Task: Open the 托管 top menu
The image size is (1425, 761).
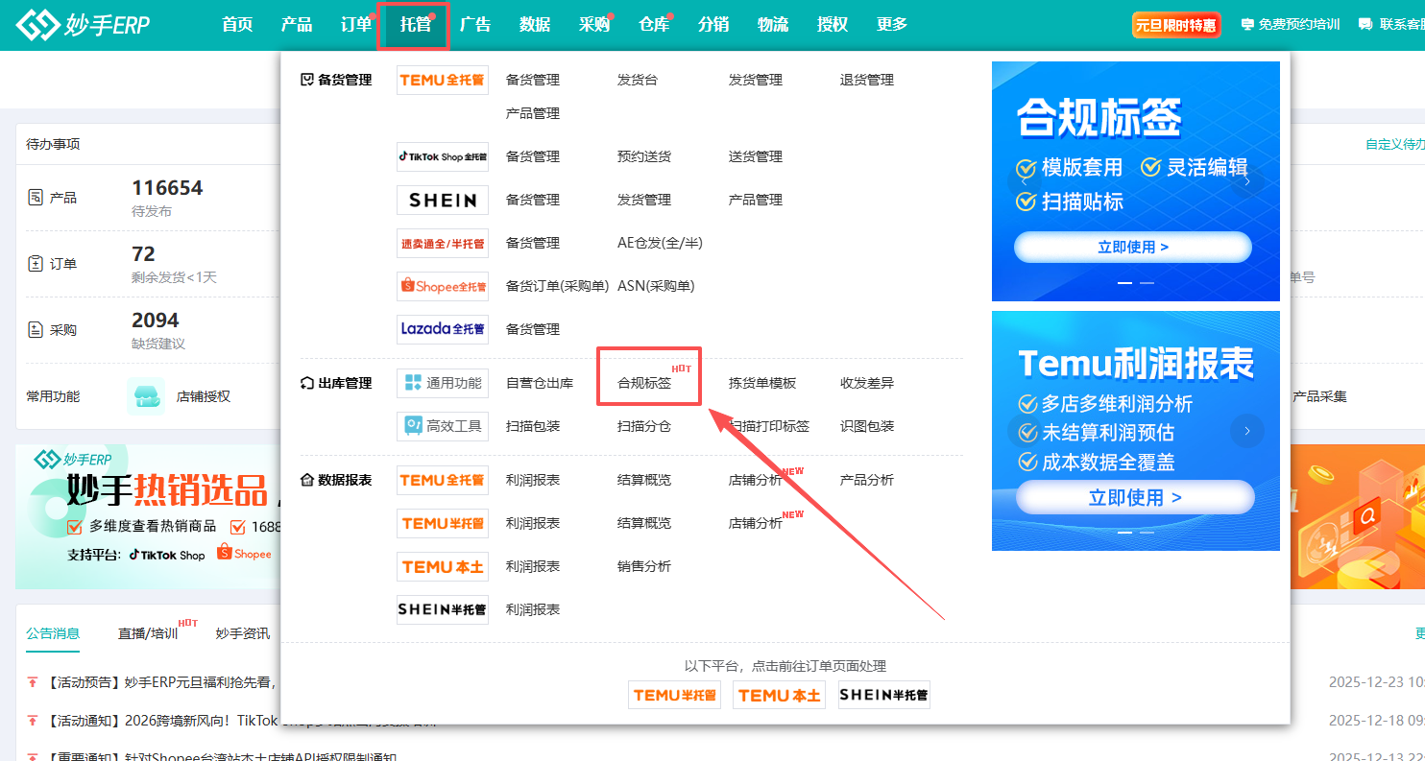Action: [416, 25]
